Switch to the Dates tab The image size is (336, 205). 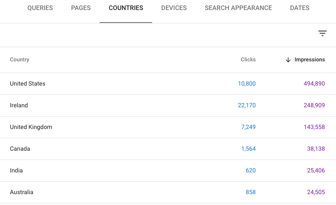click(300, 8)
